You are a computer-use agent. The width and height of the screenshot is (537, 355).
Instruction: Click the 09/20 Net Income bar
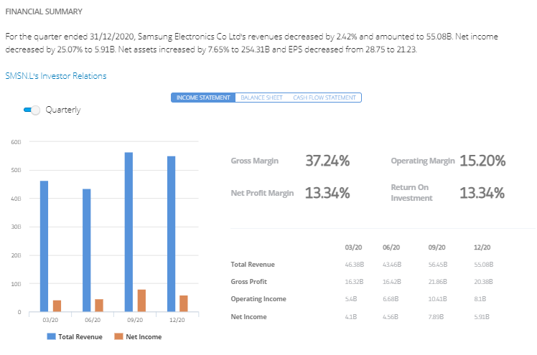(141, 300)
